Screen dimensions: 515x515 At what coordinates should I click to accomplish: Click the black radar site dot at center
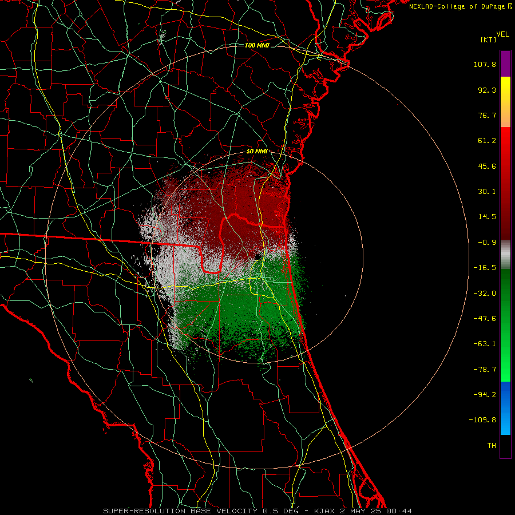257,256
